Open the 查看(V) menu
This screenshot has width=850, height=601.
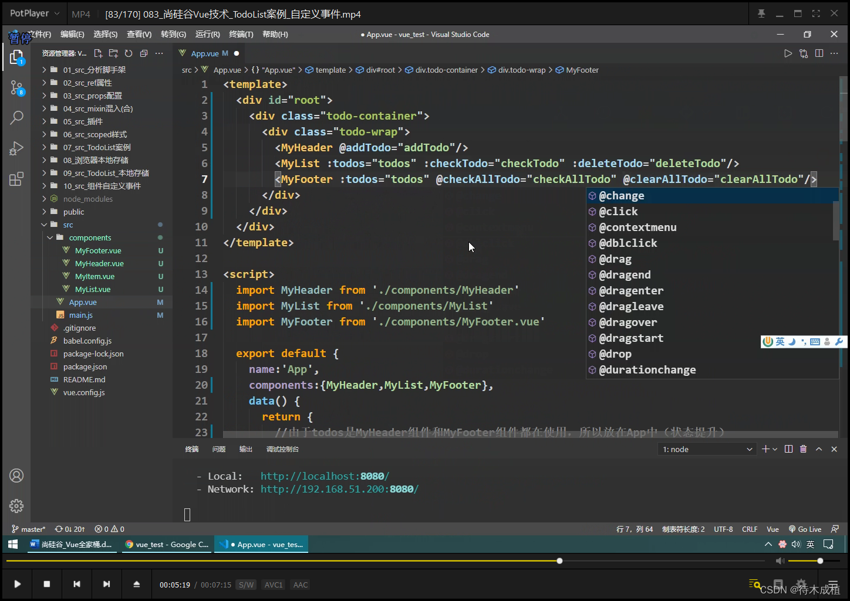click(139, 35)
